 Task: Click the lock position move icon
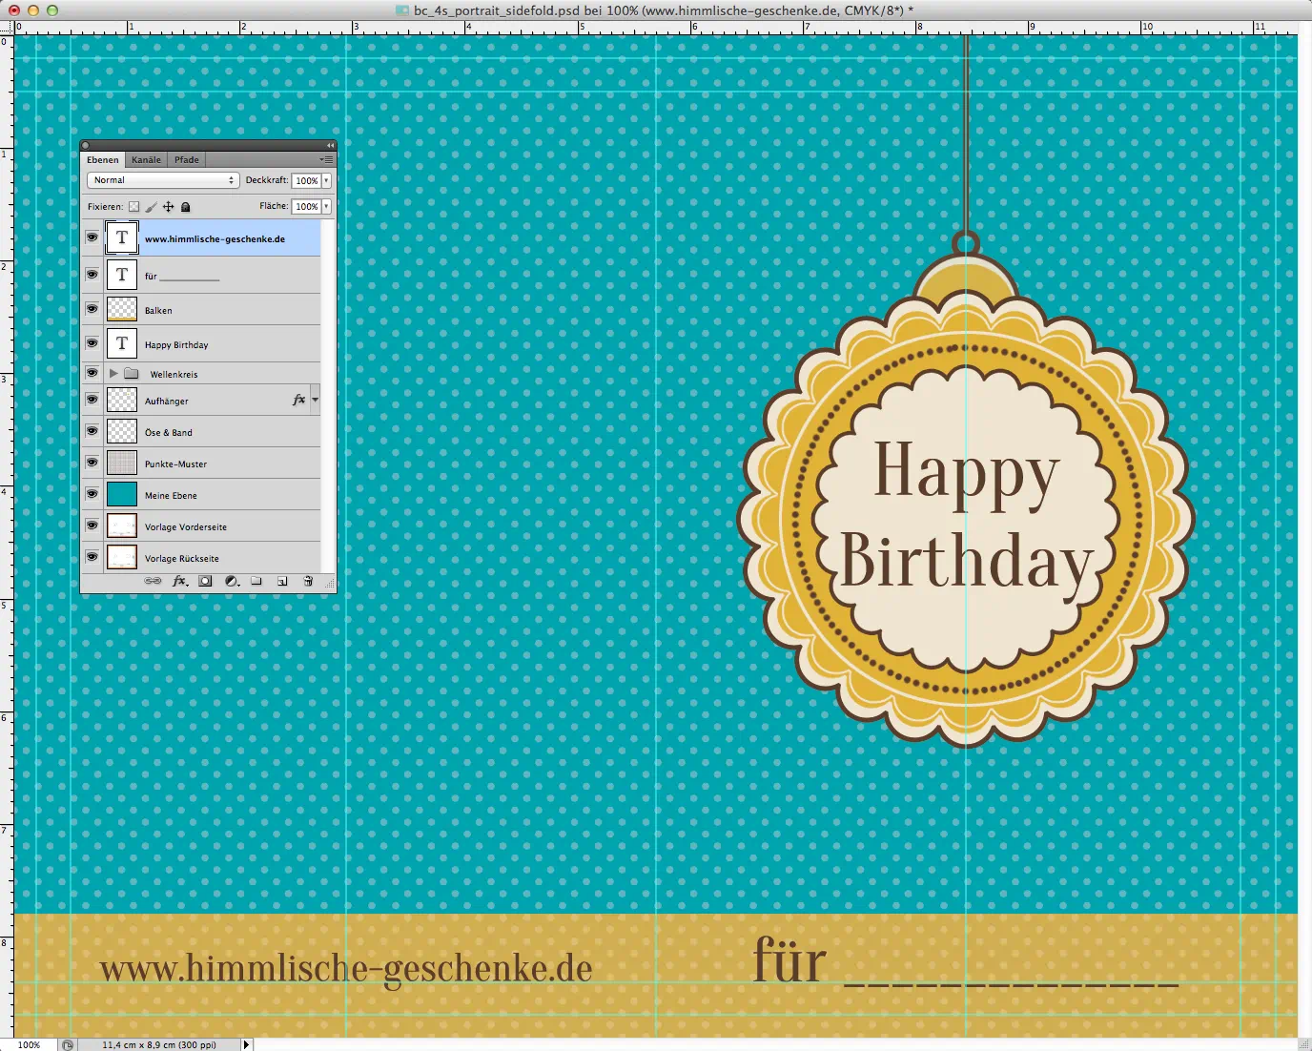pyautogui.click(x=169, y=207)
